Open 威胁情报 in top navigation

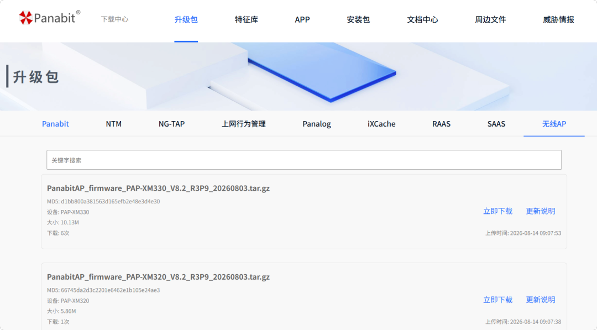[x=558, y=19]
